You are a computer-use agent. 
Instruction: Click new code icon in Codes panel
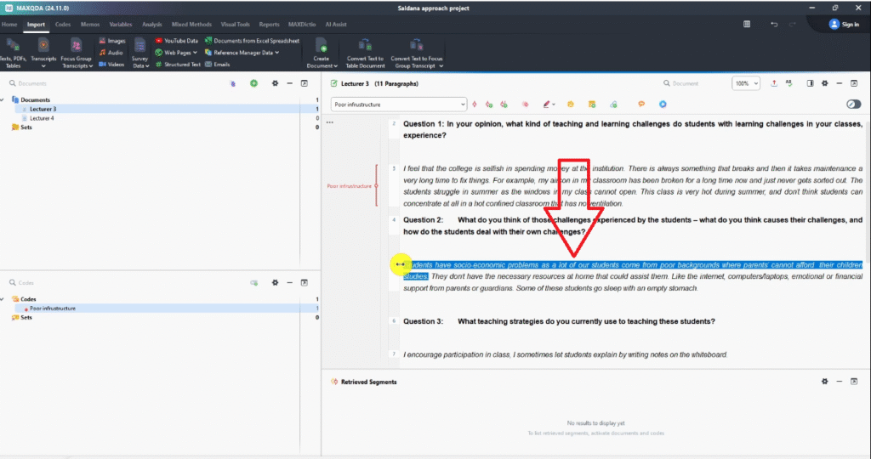pos(253,282)
